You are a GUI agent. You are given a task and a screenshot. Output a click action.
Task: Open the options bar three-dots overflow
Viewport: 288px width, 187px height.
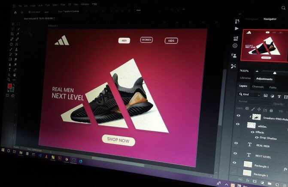click(139, 10)
